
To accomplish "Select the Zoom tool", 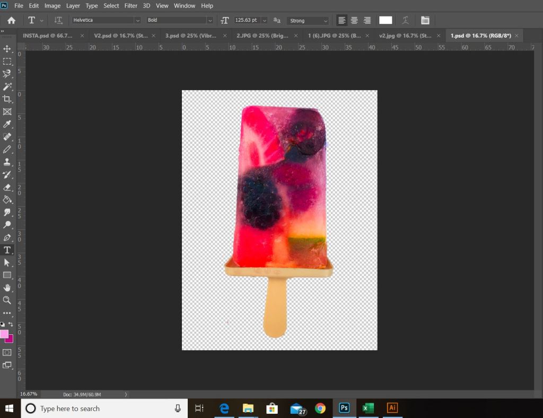I will [x=7, y=300].
